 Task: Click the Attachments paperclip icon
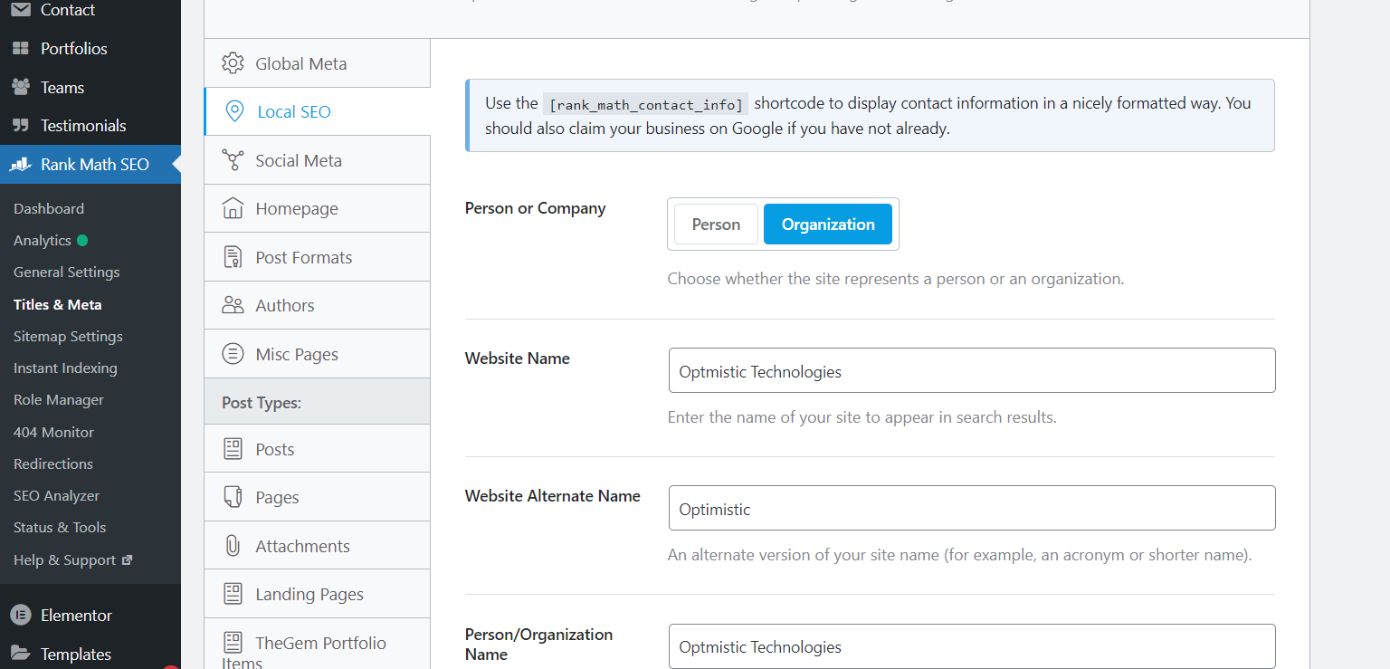tap(233, 546)
